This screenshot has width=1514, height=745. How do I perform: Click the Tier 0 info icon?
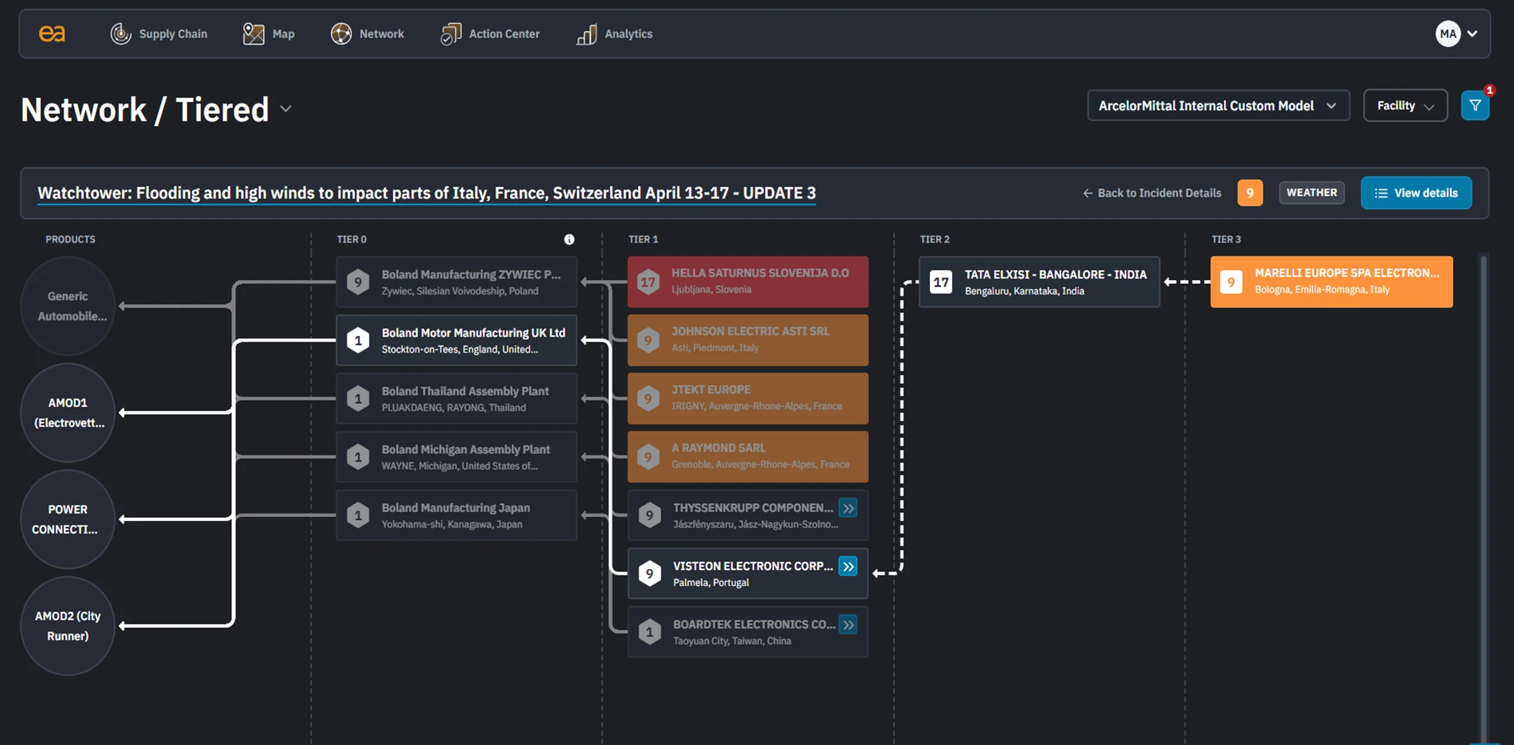(x=569, y=239)
